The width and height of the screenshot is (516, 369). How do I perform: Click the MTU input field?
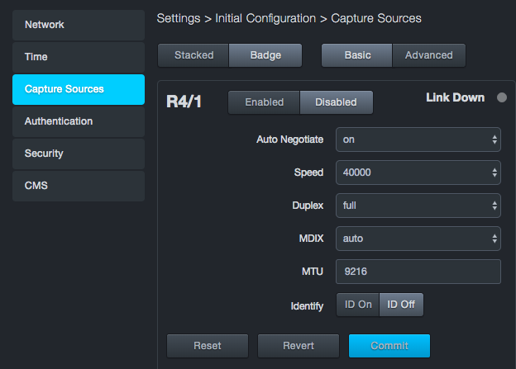point(418,271)
